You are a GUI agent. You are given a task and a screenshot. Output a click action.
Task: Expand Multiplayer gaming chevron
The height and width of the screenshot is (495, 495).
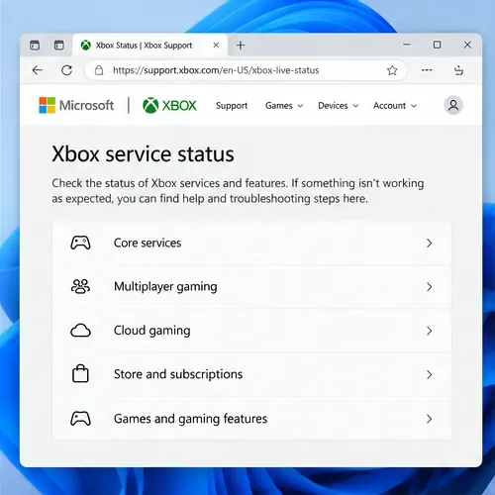(429, 287)
